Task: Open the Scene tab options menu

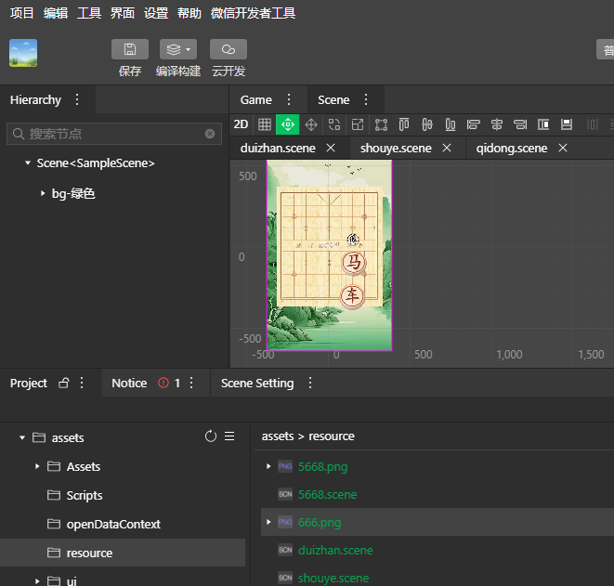Action: (366, 99)
